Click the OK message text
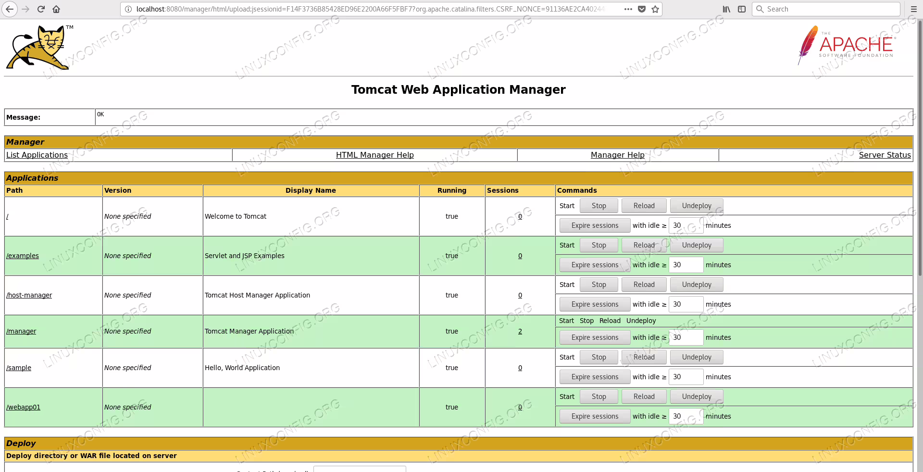This screenshot has width=923, height=472. (100, 114)
